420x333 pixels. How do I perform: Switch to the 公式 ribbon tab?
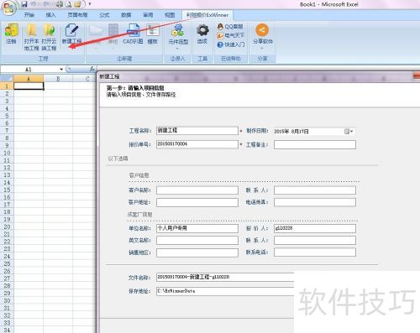[104, 15]
